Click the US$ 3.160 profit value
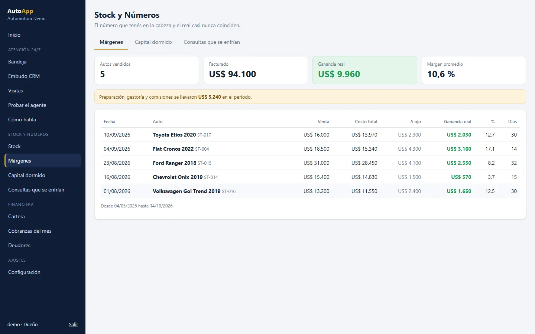This screenshot has width=535, height=334. (459, 149)
